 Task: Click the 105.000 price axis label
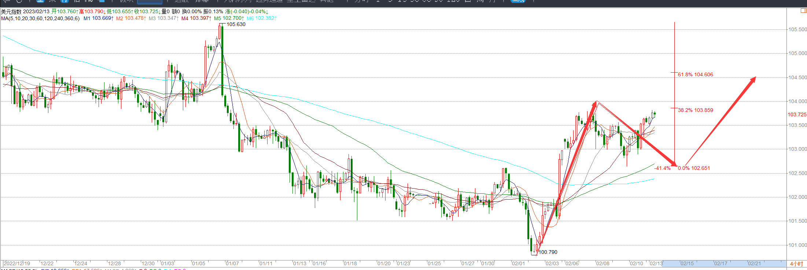797,53
